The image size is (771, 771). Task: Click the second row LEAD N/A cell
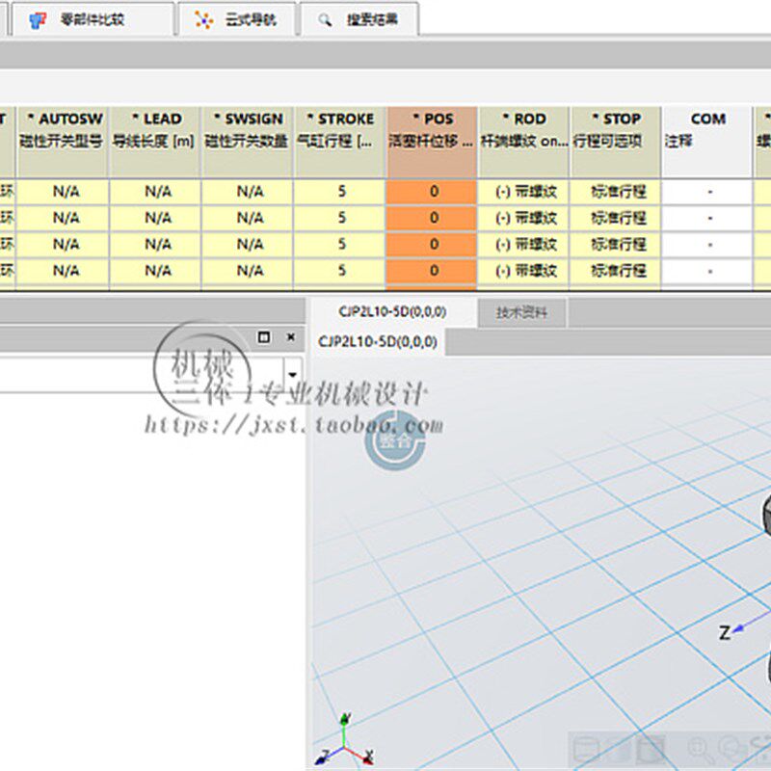tap(154, 218)
